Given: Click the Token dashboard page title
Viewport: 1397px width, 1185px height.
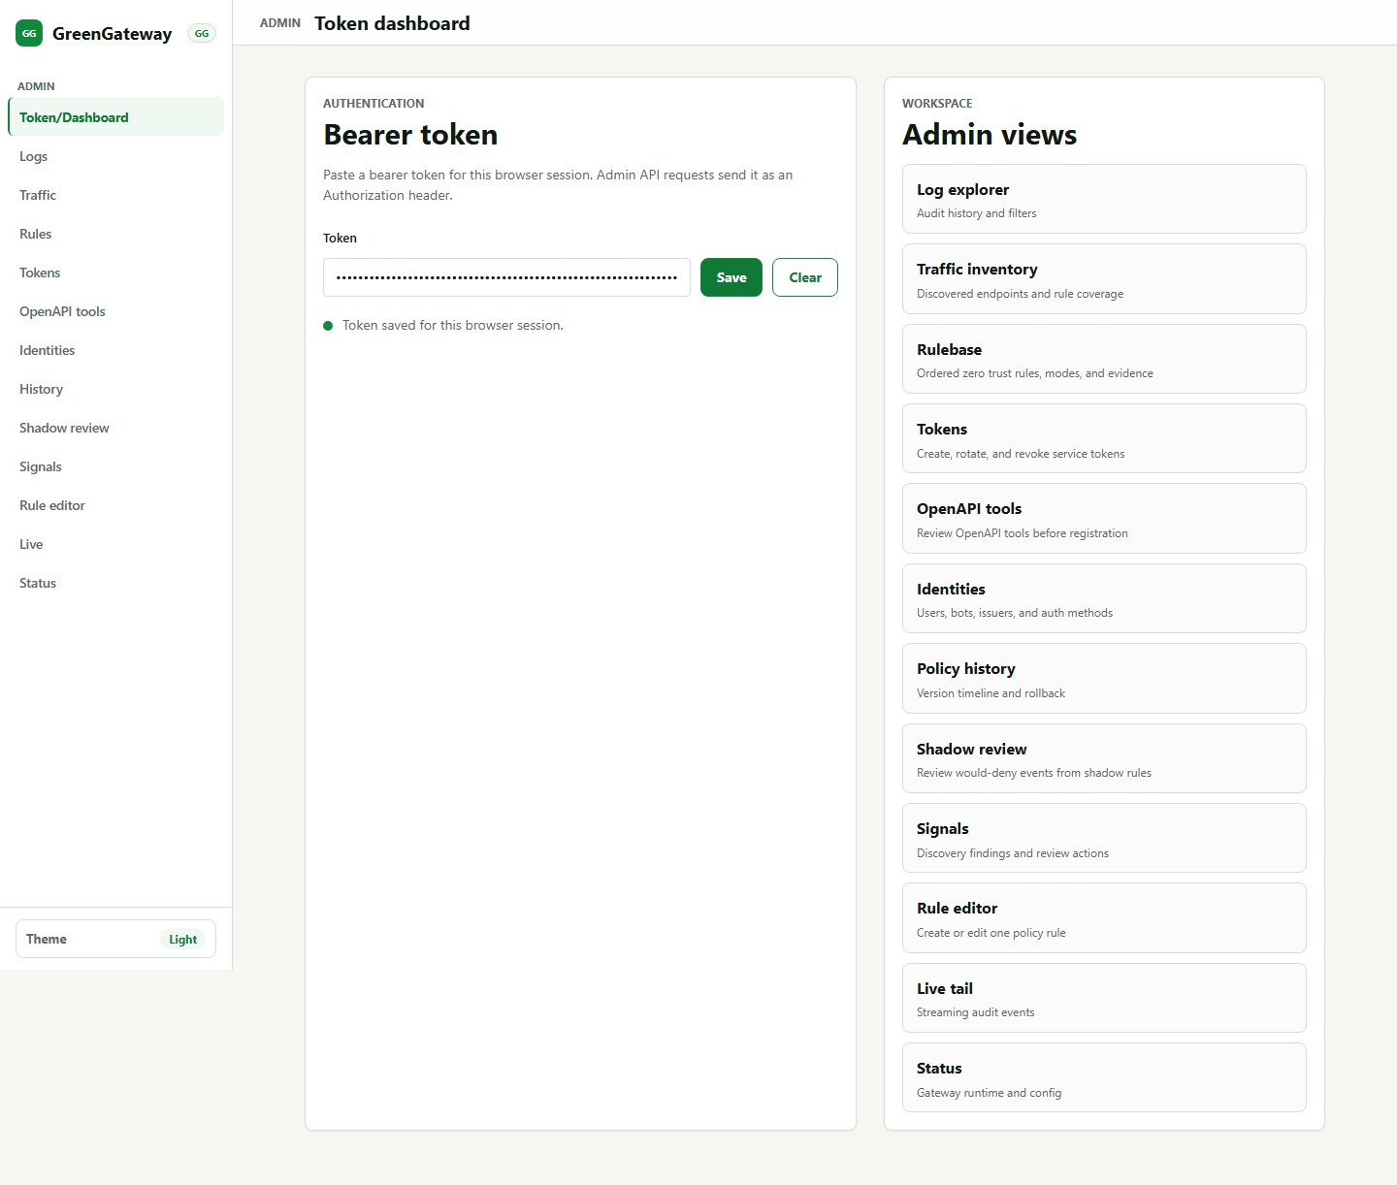Looking at the screenshot, I should [x=392, y=23].
